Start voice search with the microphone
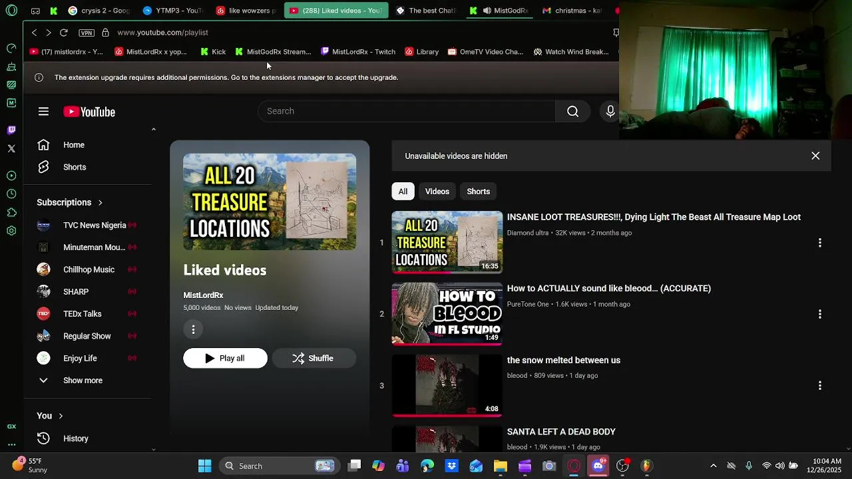852x479 pixels. coord(610,111)
